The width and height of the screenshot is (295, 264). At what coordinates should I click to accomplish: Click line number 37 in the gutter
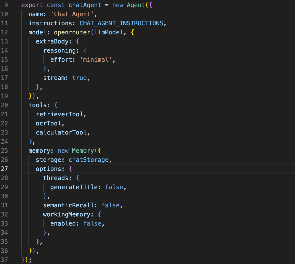4,260
